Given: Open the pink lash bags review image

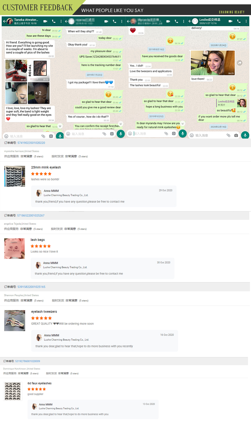Looking at the screenshot, I should point(14,248).
